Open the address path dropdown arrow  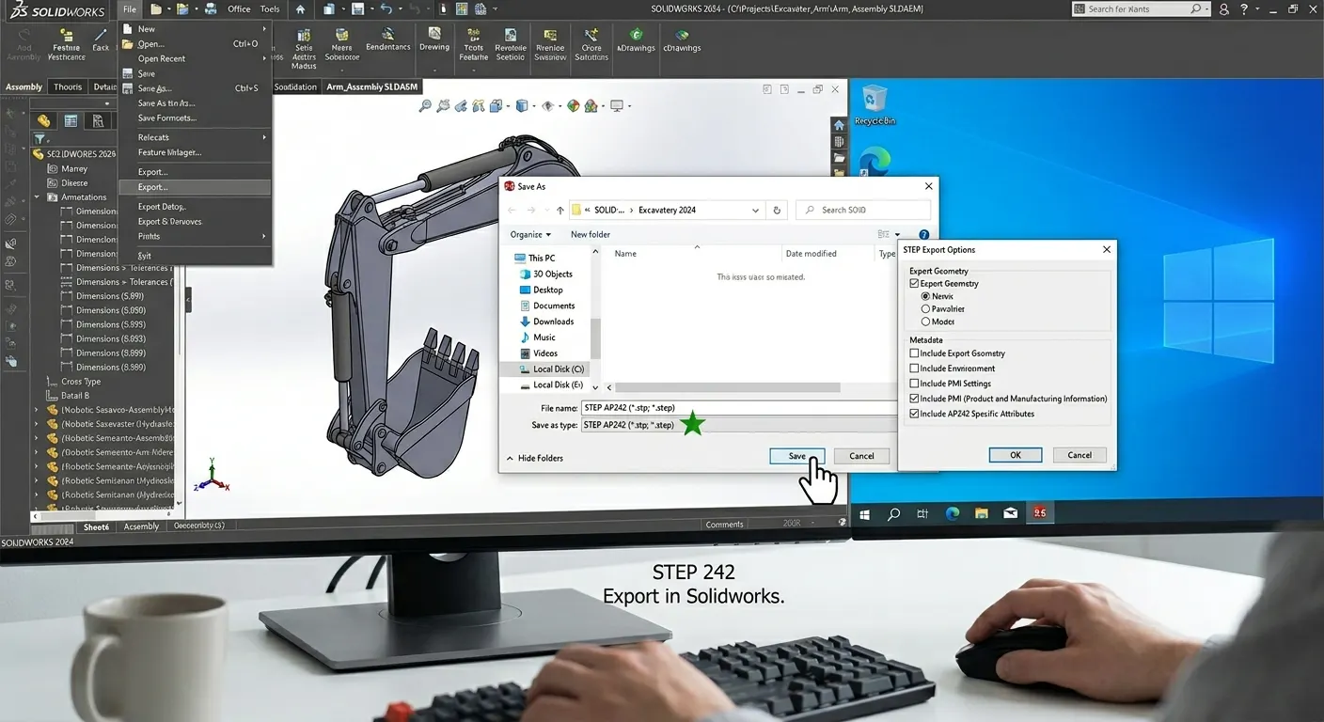[x=755, y=211]
